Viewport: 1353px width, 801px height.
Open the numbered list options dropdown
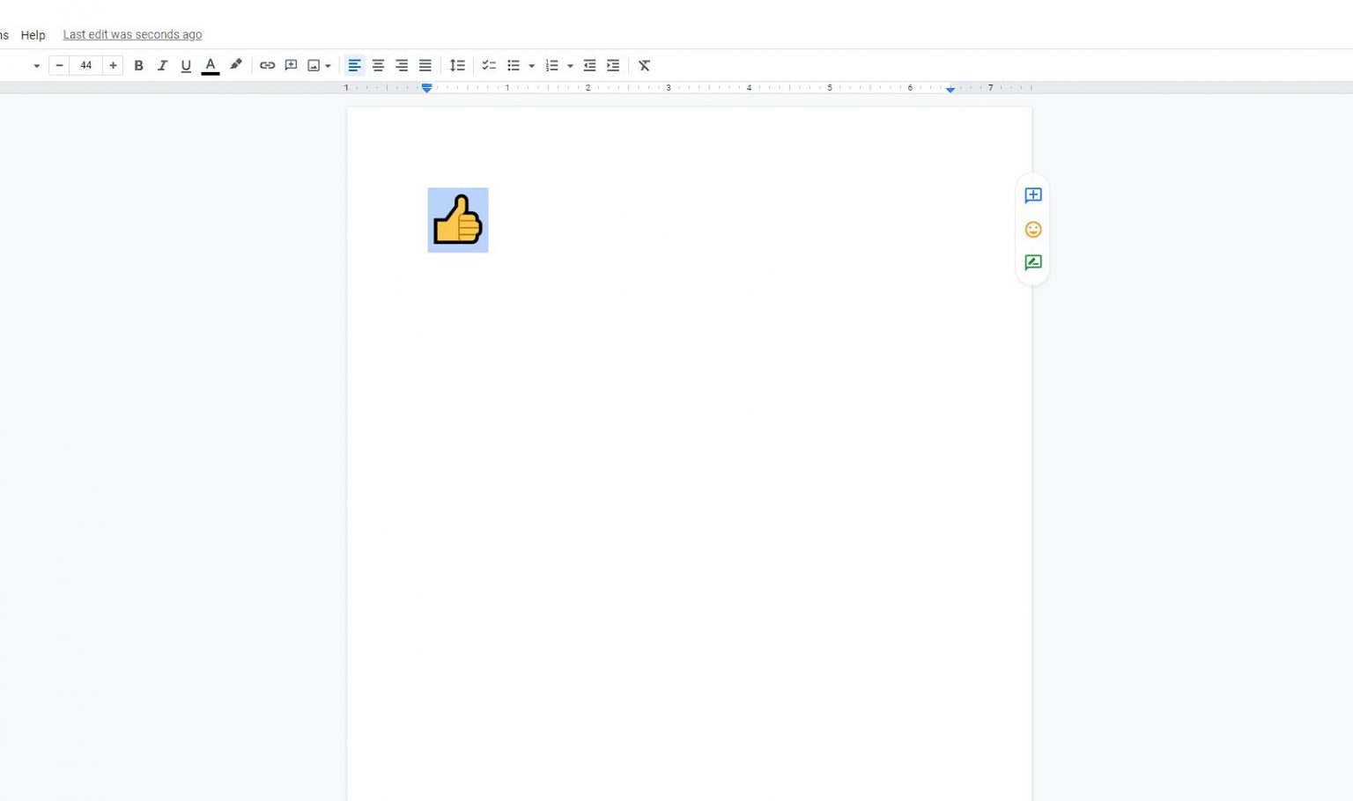click(571, 65)
